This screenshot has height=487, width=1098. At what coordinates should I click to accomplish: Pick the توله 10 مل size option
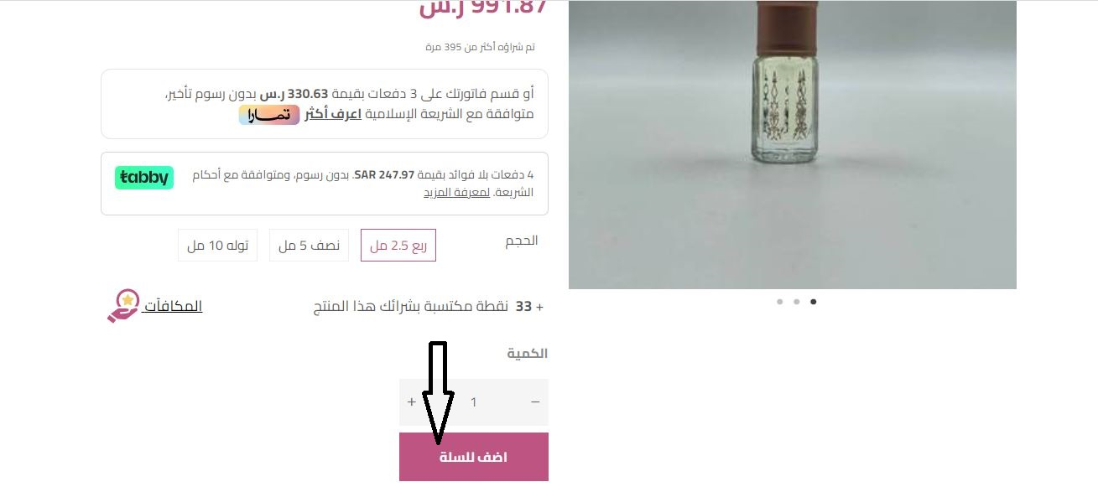point(217,245)
